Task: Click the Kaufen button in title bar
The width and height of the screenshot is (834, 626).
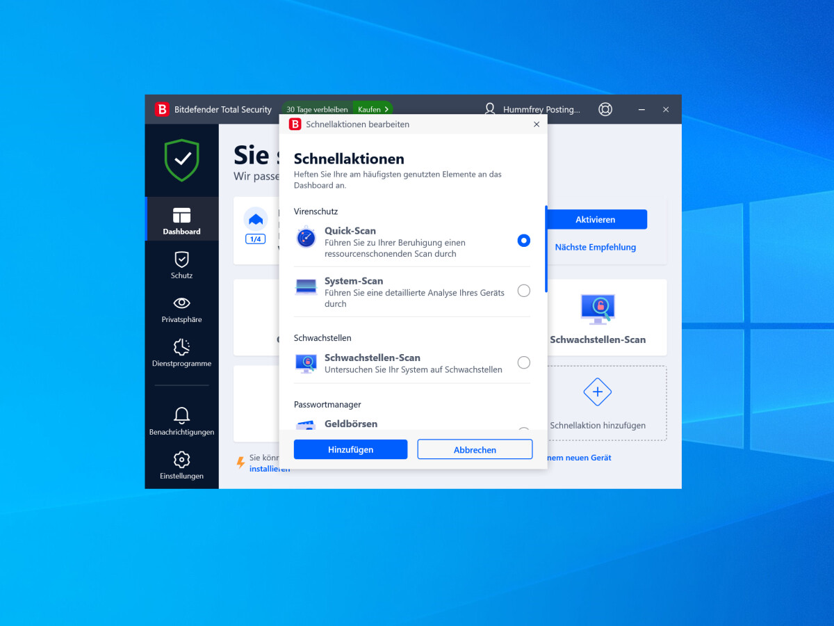Action: [373, 109]
